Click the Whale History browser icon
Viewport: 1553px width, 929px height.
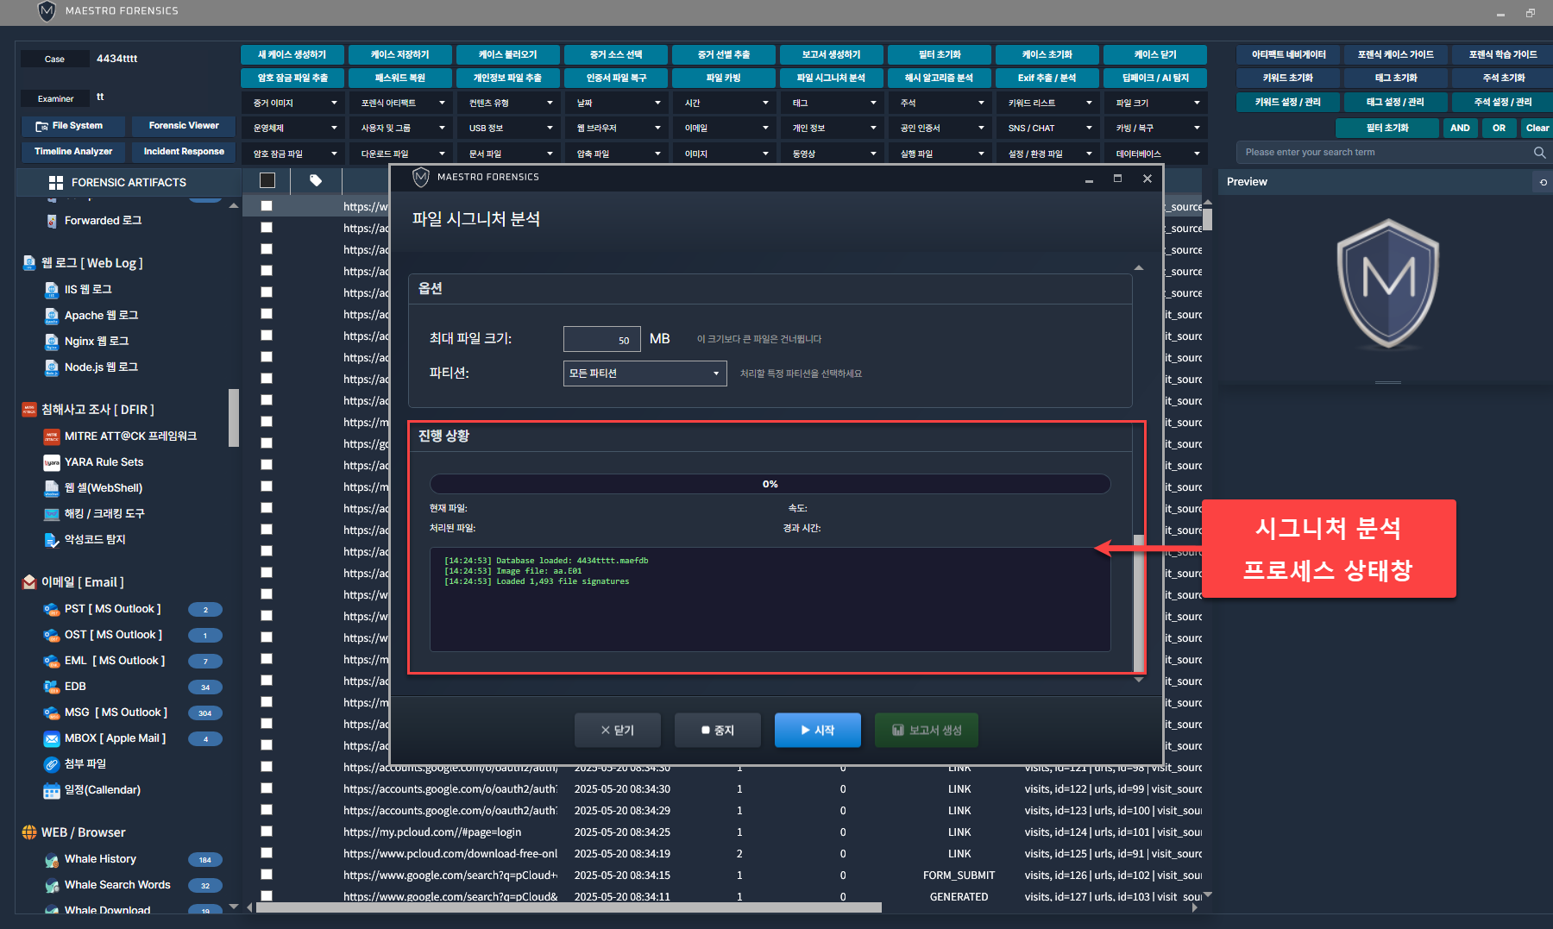click(52, 859)
